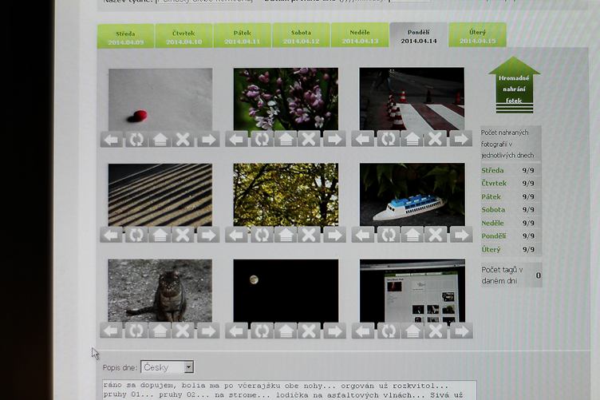
Task: Move the toy ship photo left
Action: 363,235
